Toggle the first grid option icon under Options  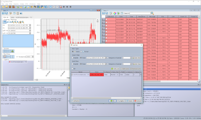pos(5,51)
